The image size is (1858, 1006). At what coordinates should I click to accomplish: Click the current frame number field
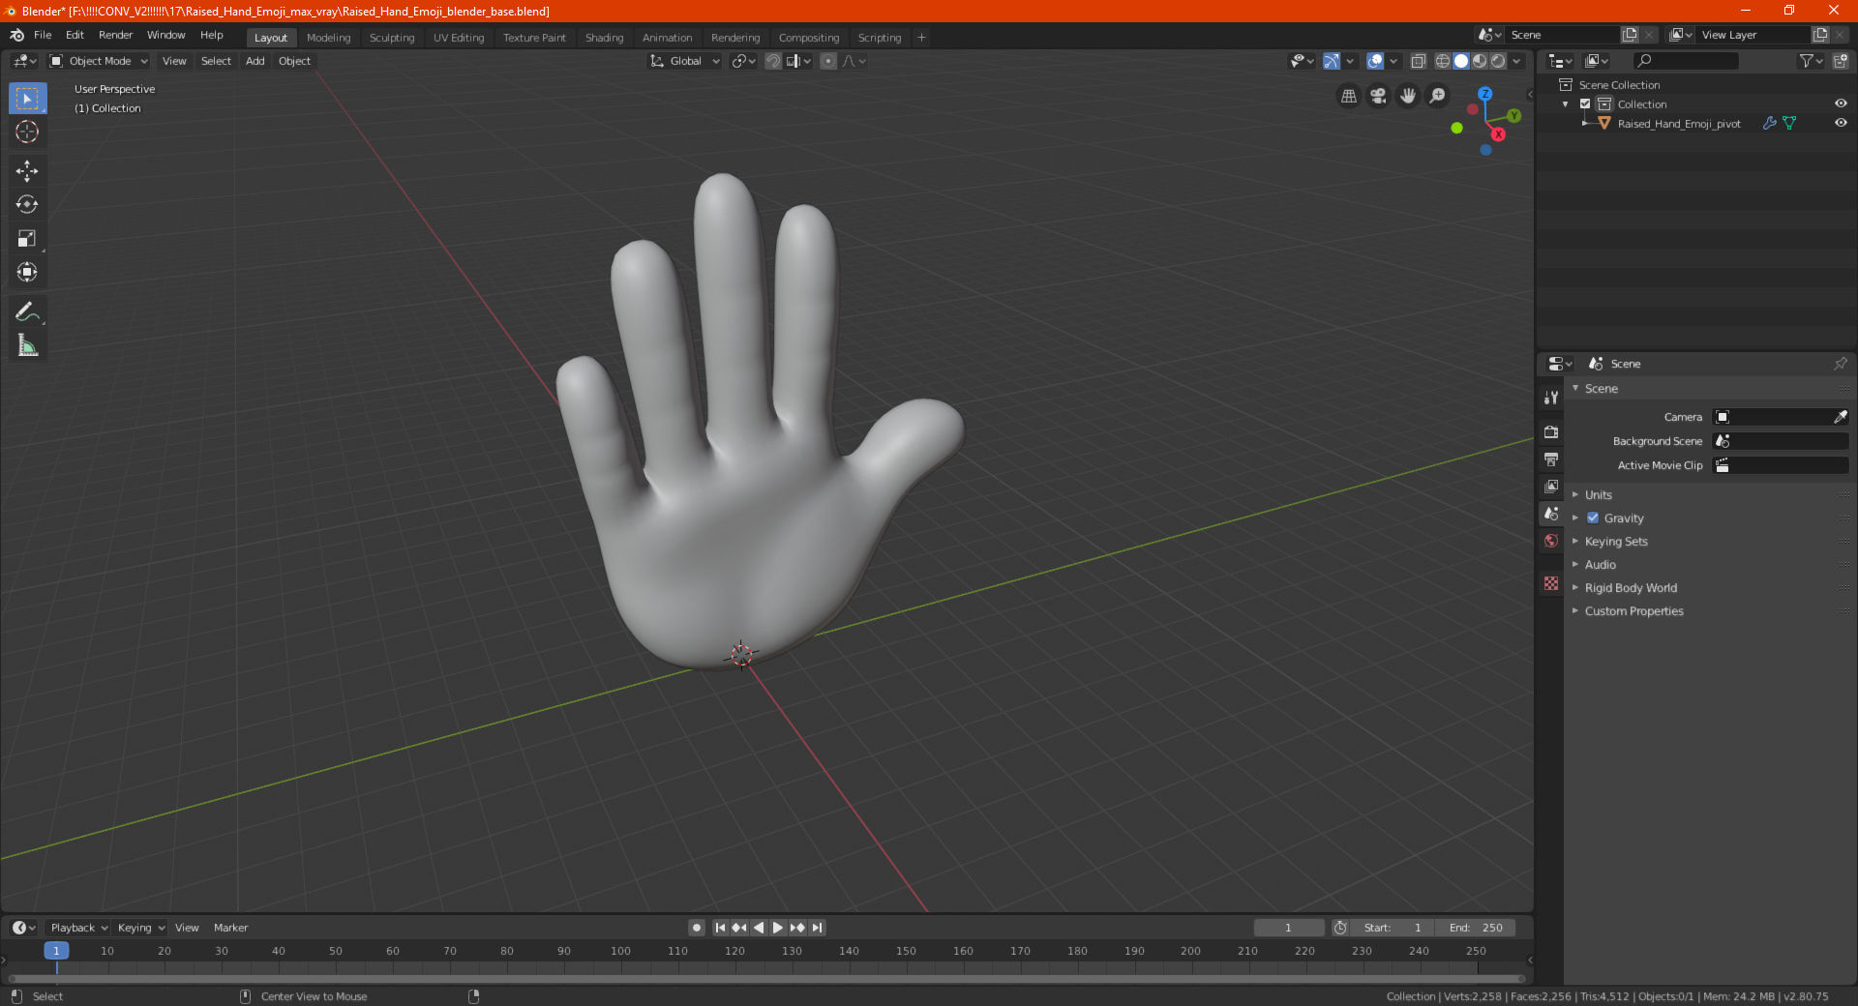pos(1289,928)
